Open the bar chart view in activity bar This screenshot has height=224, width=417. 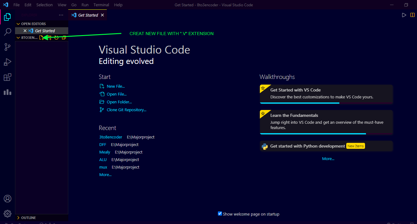(x=8, y=92)
